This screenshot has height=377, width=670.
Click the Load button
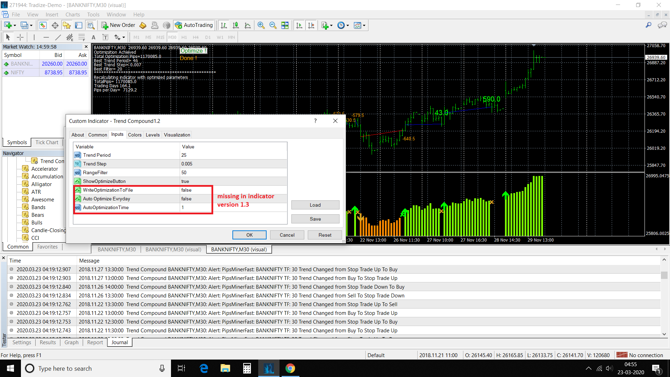(315, 205)
